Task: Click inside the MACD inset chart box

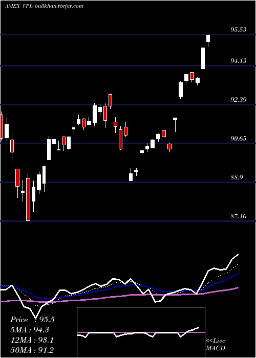Action: point(141,332)
